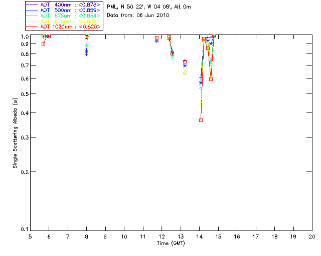Image resolution: width=321 pixels, height=256 pixels.
Task: Click the y-axis tick label '0.6'
Action: [25, 78]
